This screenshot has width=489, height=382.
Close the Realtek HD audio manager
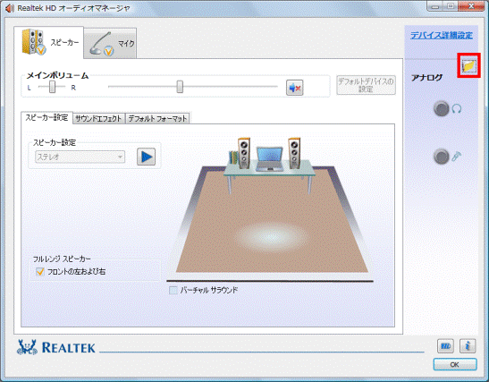click(x=471, y=6)
